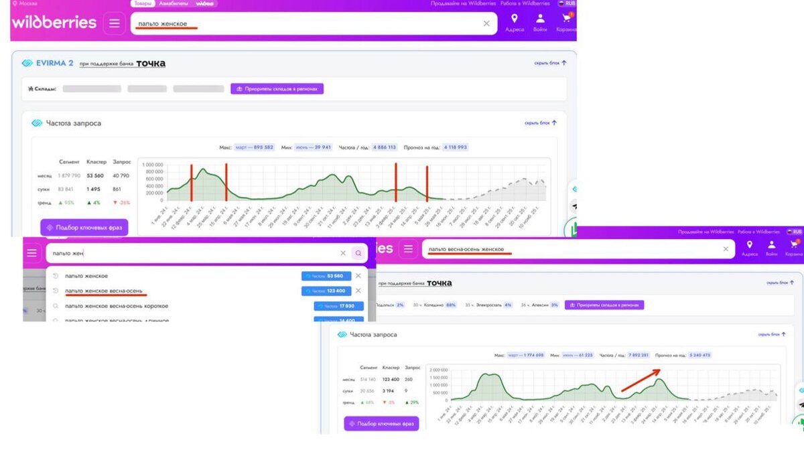Click the Частота 123 400 badge

326,291
